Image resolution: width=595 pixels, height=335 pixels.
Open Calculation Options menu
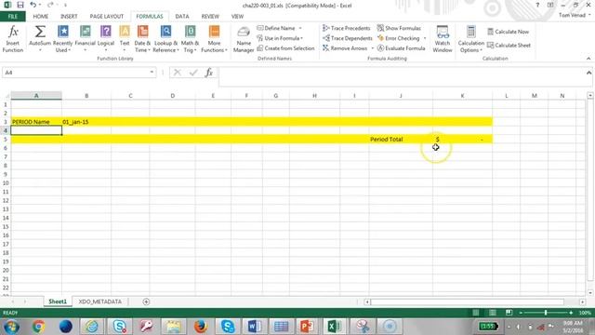coord(471,38)
